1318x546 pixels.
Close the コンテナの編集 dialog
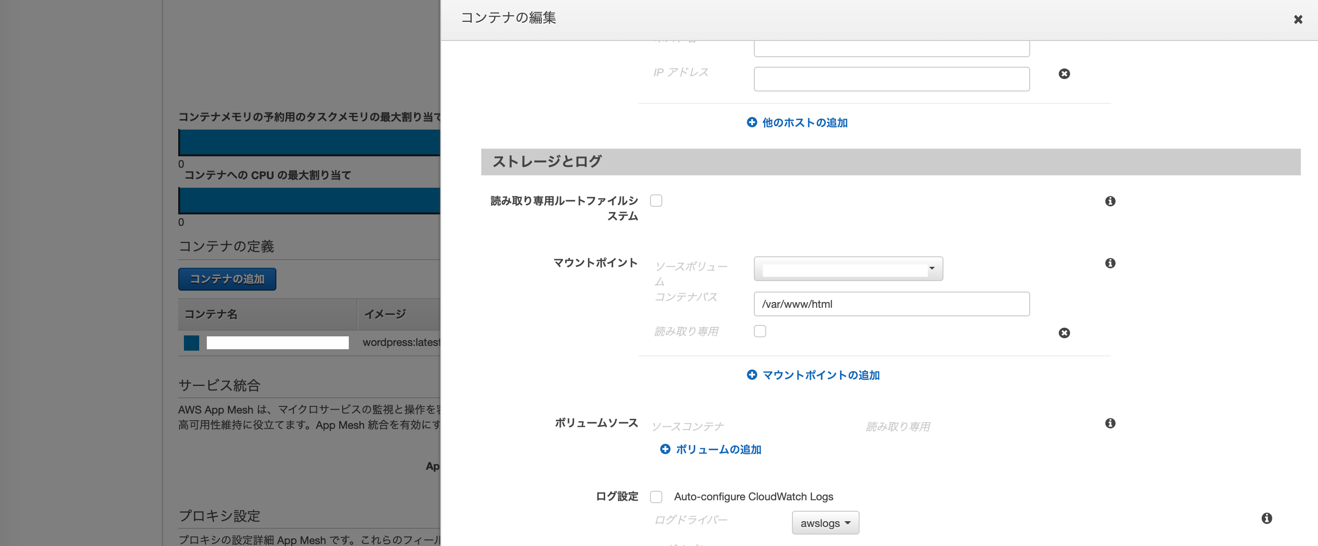1298,19
